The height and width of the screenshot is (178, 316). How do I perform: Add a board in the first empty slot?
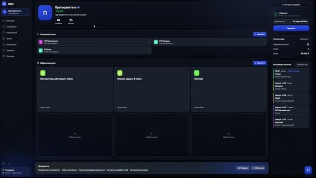coord(75,135)
